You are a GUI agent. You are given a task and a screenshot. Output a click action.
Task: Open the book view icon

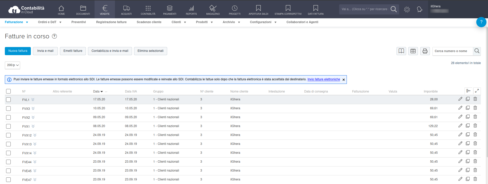click(x=401, y=51)
